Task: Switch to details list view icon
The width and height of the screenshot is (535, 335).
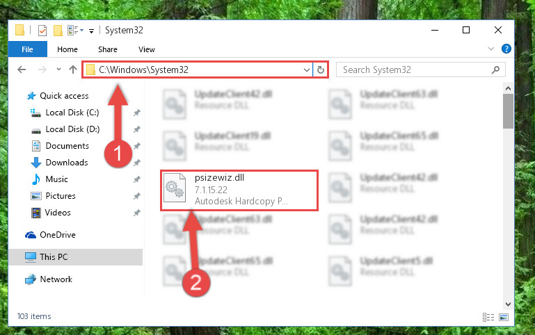Action: [x=488, y=318]
